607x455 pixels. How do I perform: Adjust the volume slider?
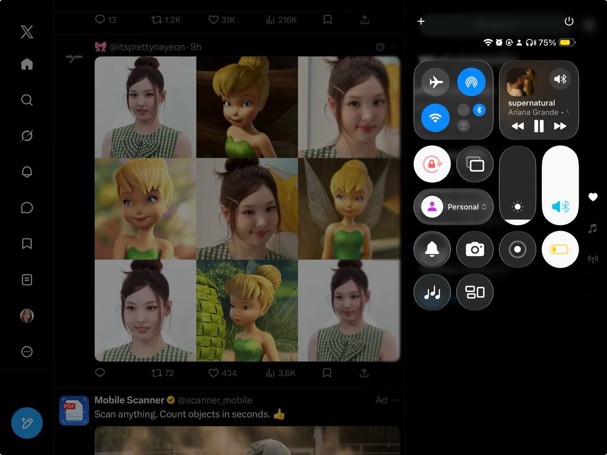tap(560, 186)
